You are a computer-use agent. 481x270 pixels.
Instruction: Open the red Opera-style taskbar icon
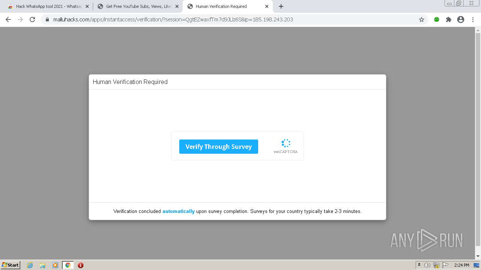(80, 265)
